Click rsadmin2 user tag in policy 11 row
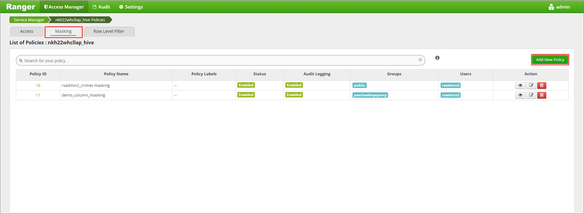The image size is (584, 214). coord(451,95)
